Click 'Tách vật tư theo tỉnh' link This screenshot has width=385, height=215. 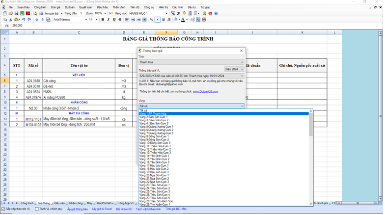(149, 210)
